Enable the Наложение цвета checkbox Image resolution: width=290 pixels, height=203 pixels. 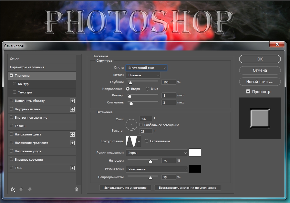tap(12, 134)
